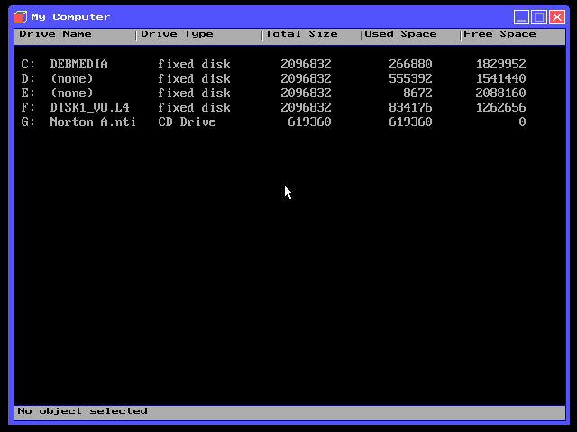Click the My Computer cube icon
This screenshot has height=432, width=577.
[x=20, y=17]
